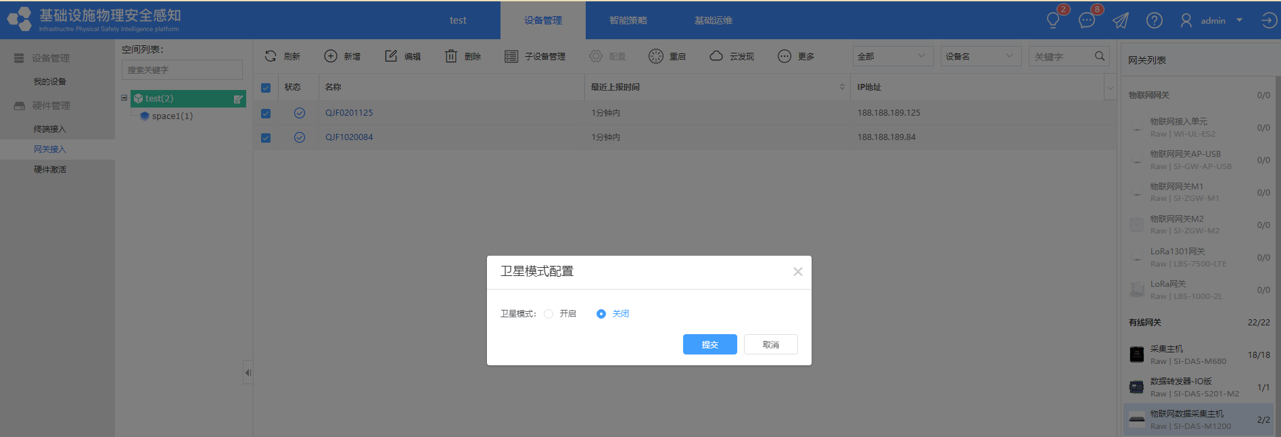Uncheck the QJF0201125 row checkbox
The height and width of the screenshot is (437, 1281).
[x=266, y=114]
